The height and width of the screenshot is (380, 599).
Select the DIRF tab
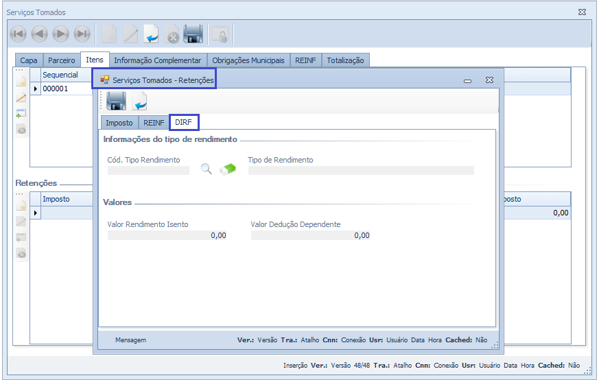pyautogui.click(x=184, y=123)
